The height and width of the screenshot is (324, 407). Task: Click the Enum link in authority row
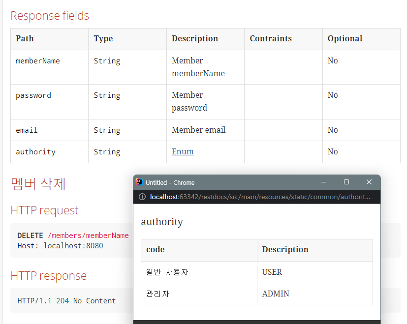pos(183,152)
